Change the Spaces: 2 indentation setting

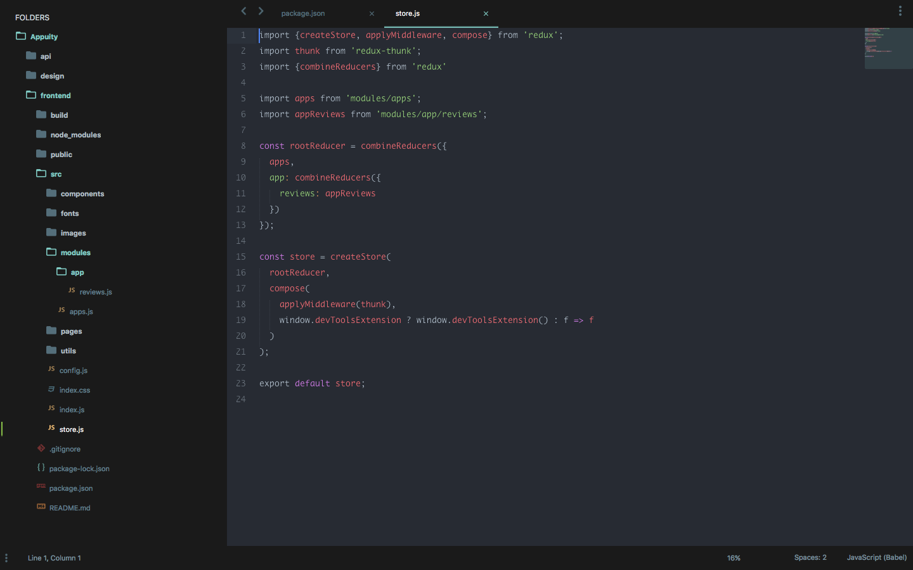point(810,558)
